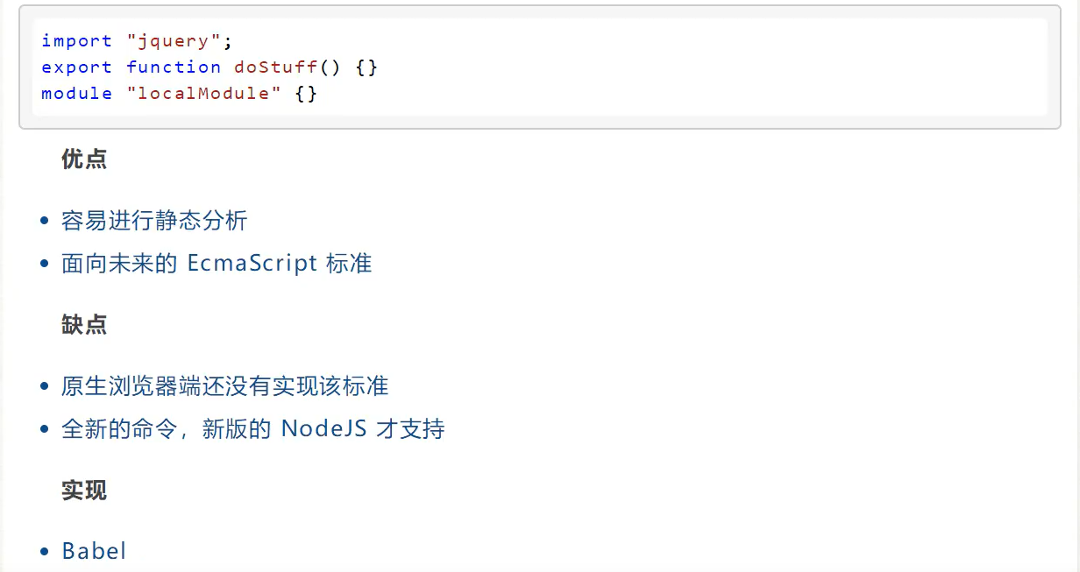The image size is (1080, 572).
Task: Click the 面向未来的 EcmaScript 标准 item
Action: (217, 263)
